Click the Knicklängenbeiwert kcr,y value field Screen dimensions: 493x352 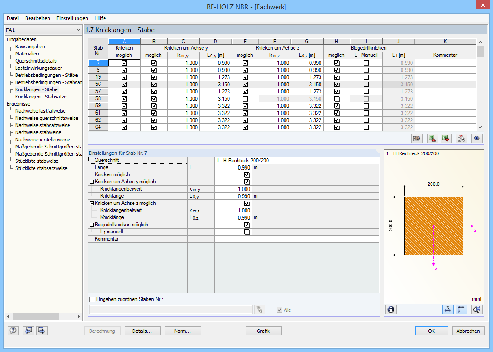pyautogui.click(x=233, y=189)
